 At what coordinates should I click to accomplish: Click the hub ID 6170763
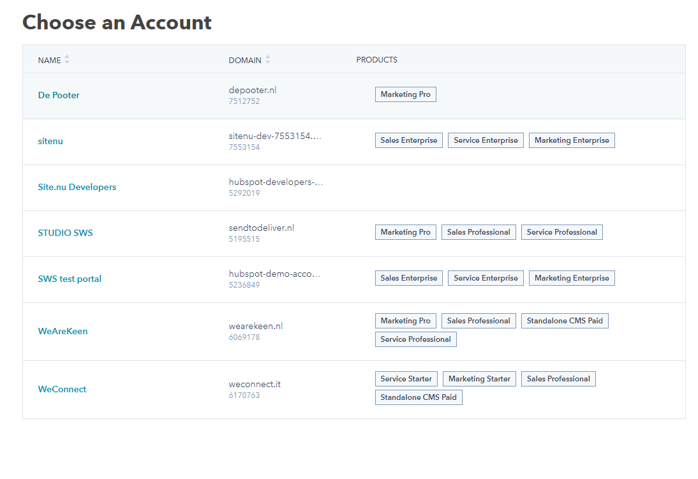[244, 395]
